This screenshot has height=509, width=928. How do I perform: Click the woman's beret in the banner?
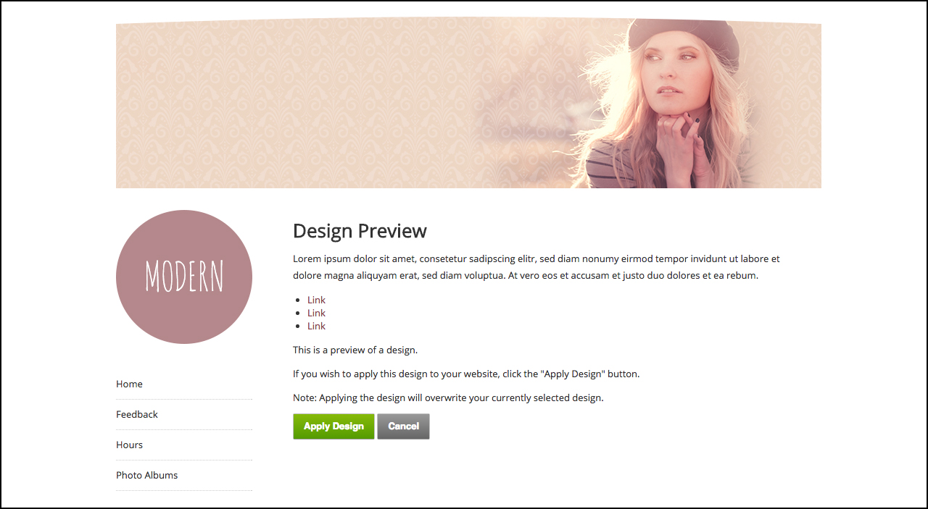683,35
